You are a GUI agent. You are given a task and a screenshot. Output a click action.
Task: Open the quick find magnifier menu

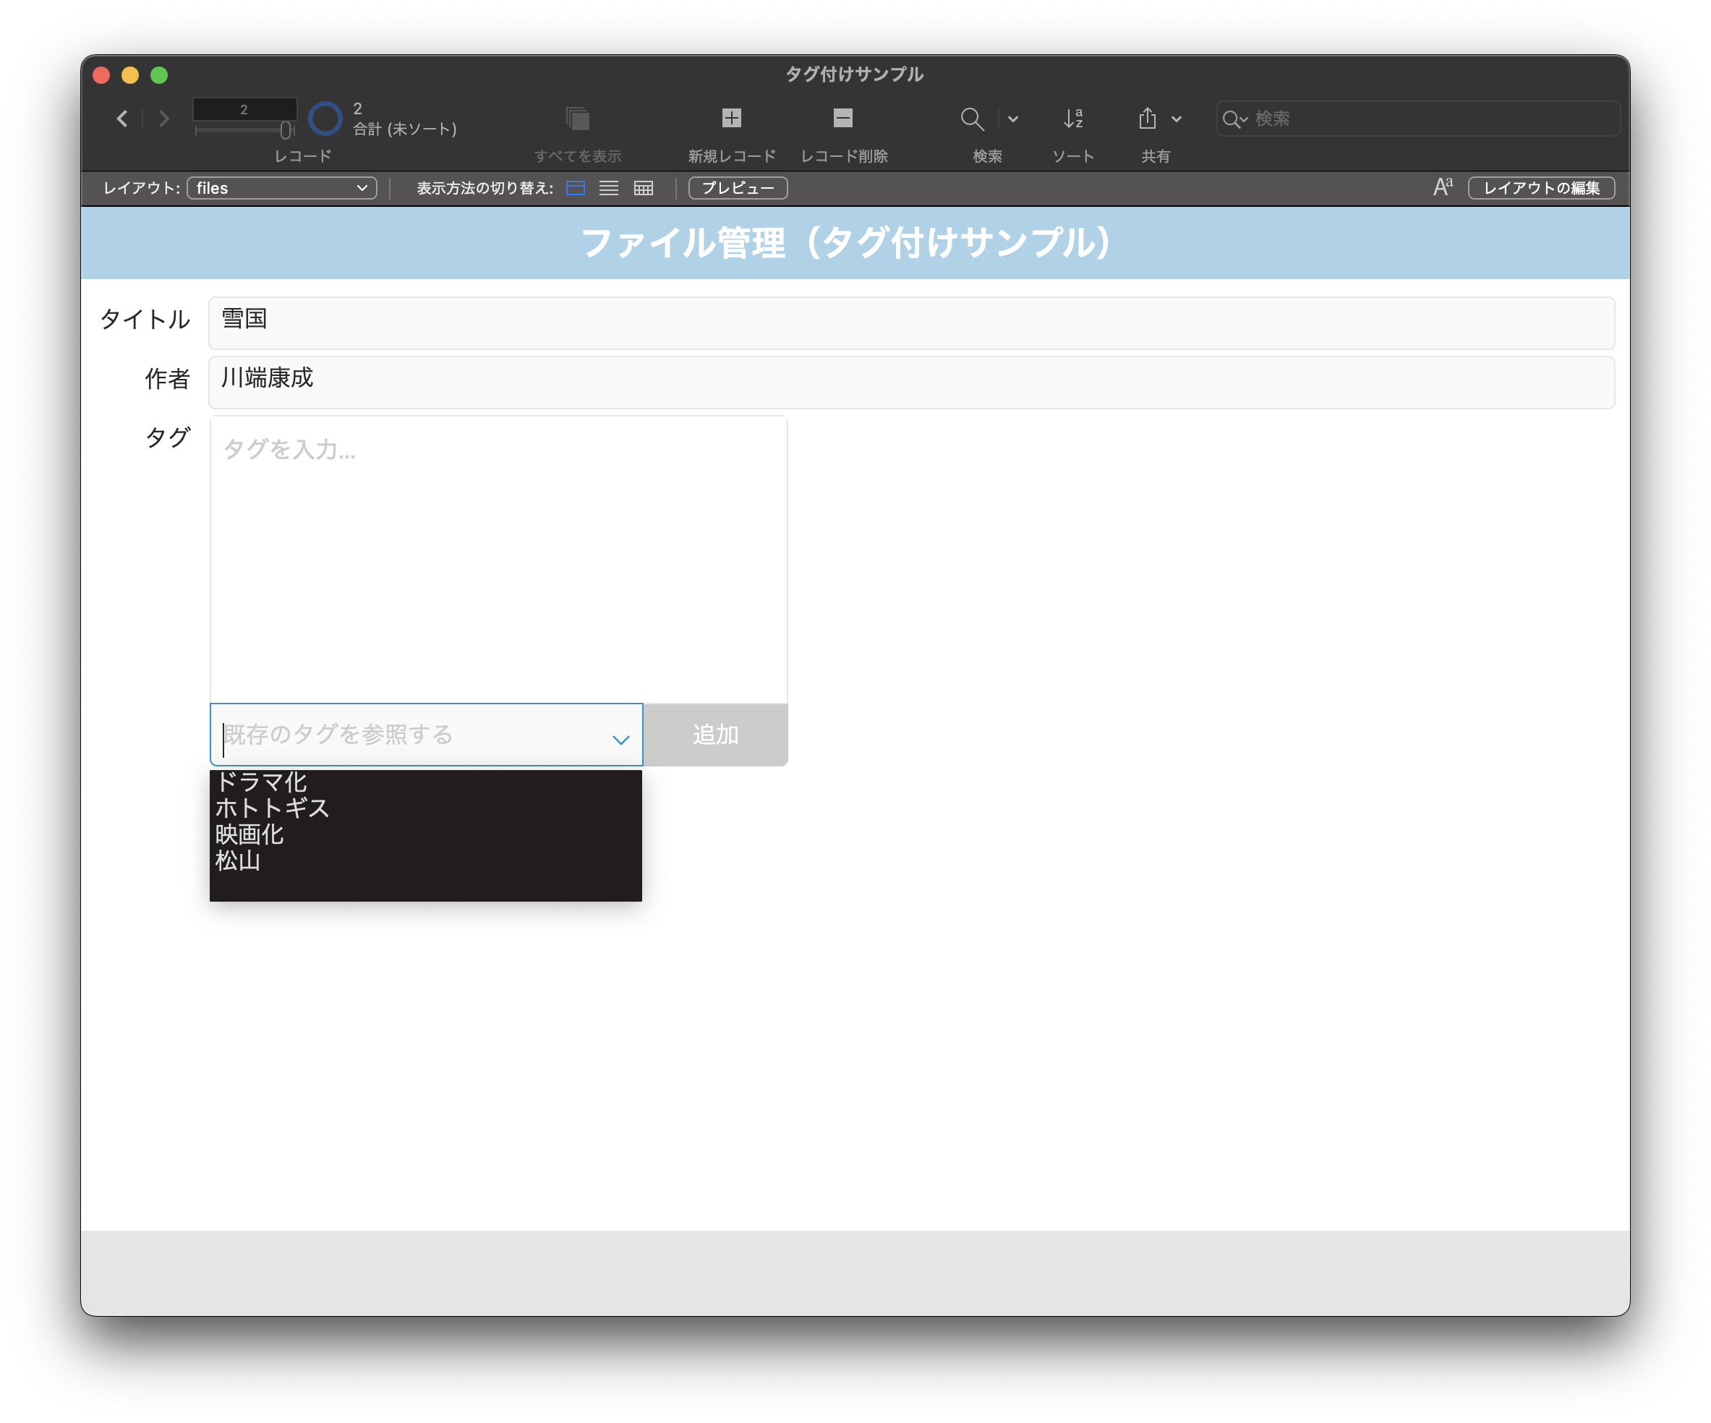tap(1234, 119)
